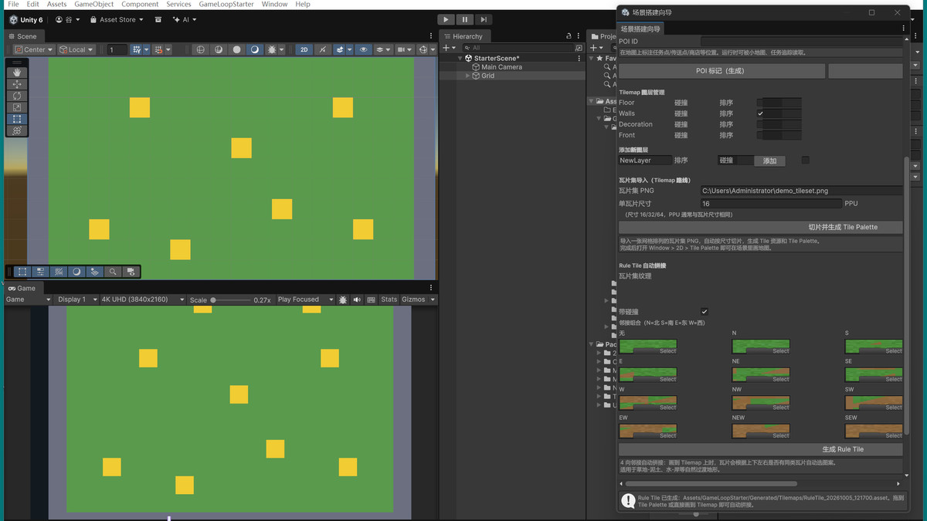Click the Hierarchy add plus button
Image resolution: width=927 pixels, height=521 pixels.
(x=447, y=48)
